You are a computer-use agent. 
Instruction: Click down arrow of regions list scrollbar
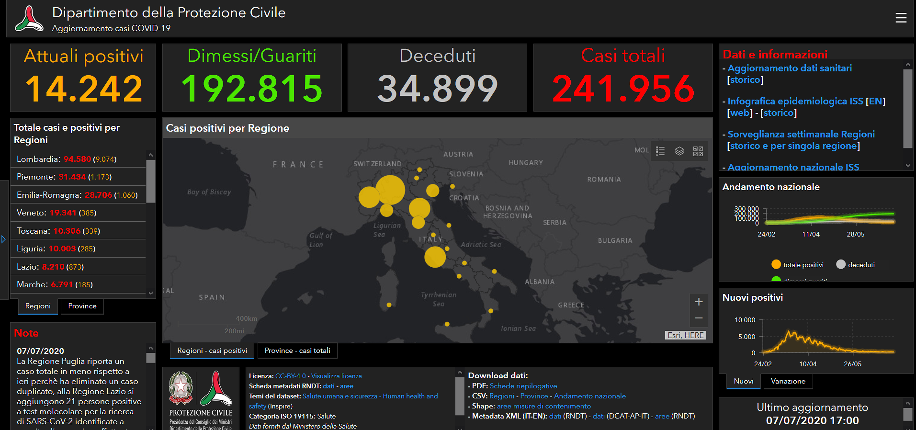151,293
